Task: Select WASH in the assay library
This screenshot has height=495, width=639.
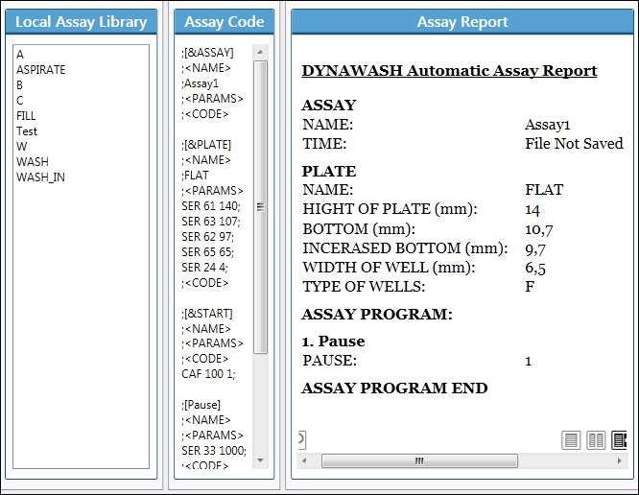Action: click(33, 162)
